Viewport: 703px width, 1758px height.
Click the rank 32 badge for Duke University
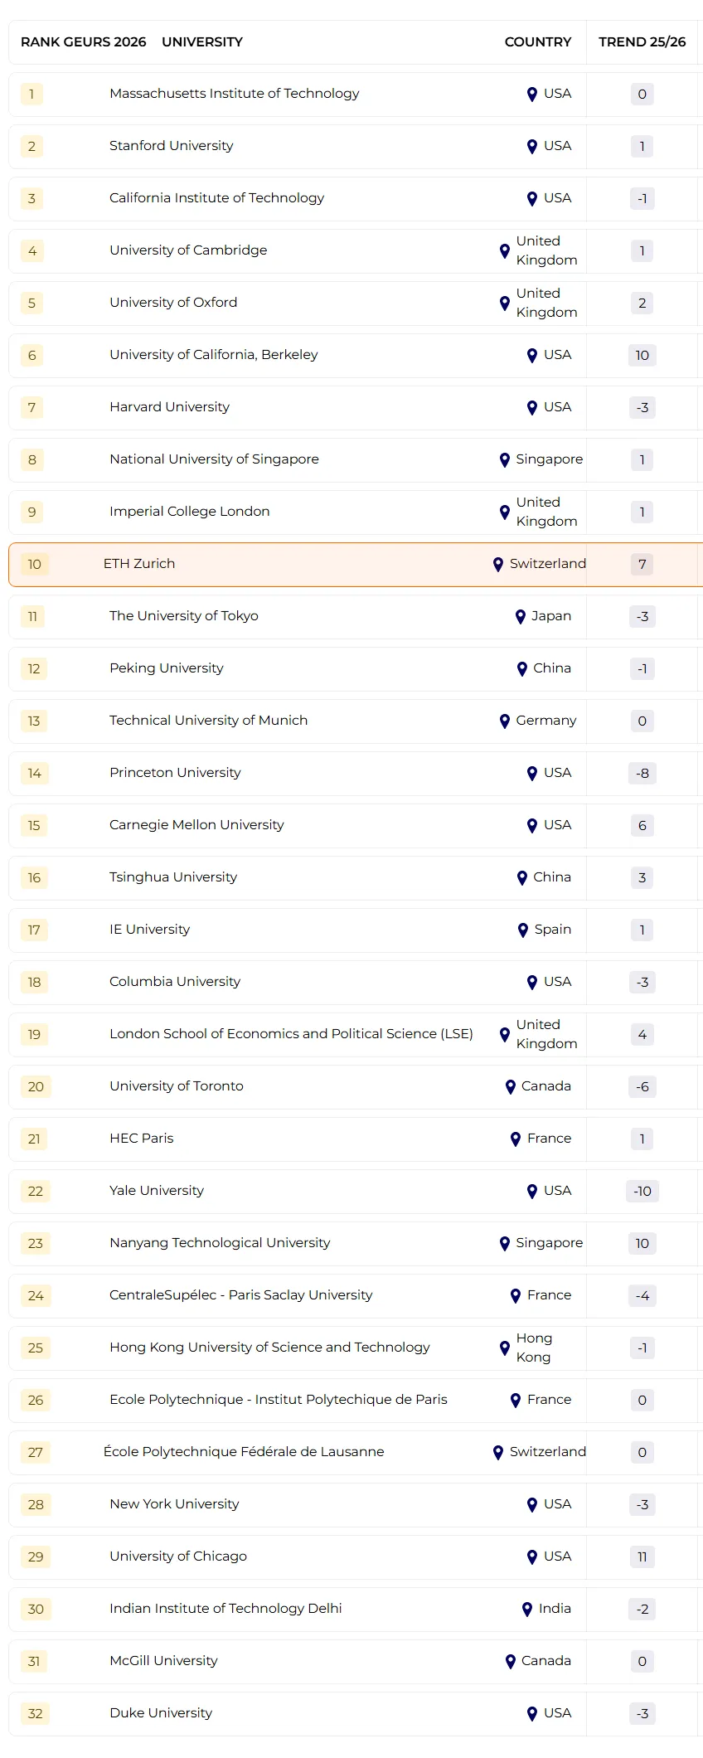(36, 1714)
